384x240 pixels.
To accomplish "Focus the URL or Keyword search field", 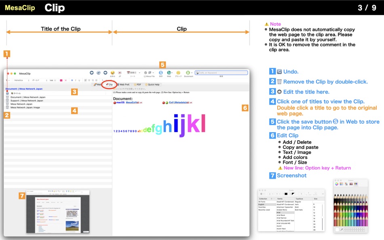I will pyautogui.click(x=222, y=73).
